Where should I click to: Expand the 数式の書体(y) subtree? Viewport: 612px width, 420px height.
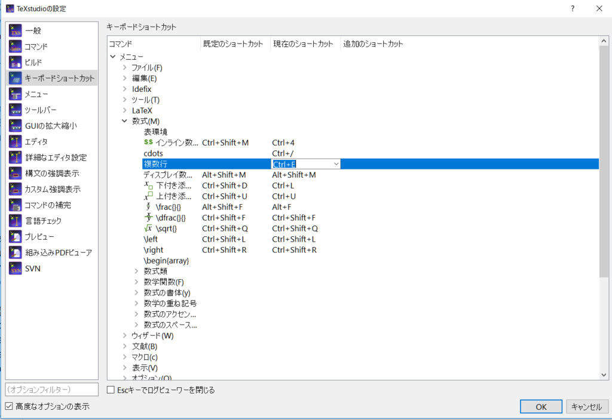coord(136,292)
